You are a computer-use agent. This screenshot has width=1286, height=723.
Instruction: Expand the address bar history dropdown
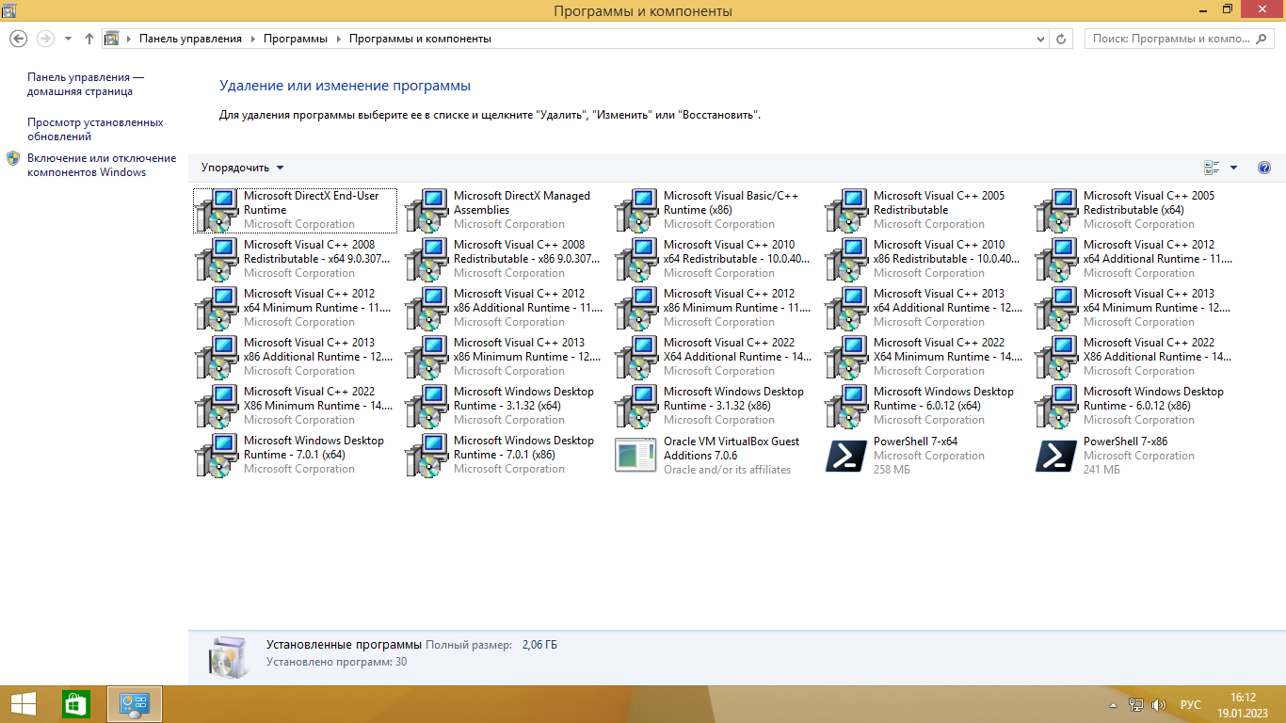[1040, 39]
